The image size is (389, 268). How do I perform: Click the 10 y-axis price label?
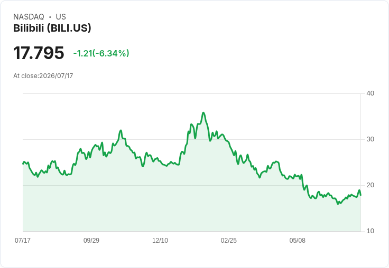pyautogui.click(x=370, y=231)
